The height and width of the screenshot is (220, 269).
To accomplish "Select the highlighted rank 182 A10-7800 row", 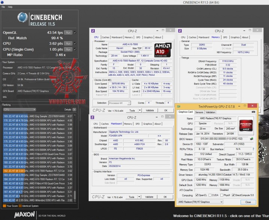I will coord(38,171).
